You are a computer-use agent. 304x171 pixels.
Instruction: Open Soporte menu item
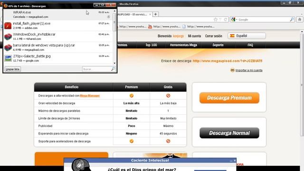coord(218,45)
